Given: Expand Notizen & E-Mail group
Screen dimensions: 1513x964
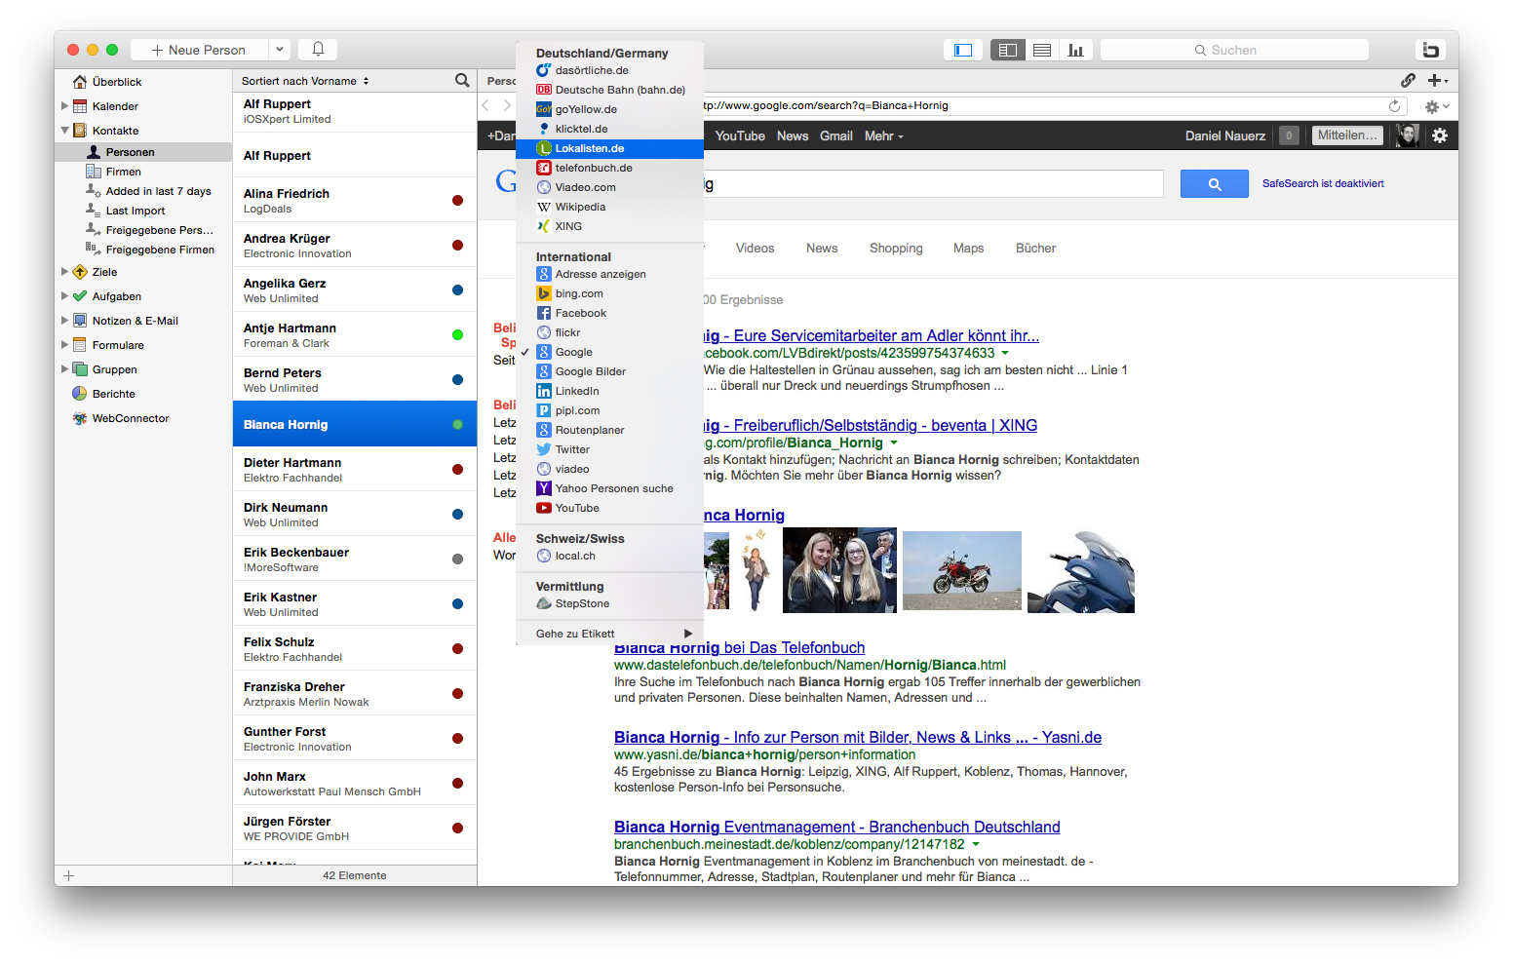Looking at the screenshot, I should pyautogui.click(x=65, y=321).
